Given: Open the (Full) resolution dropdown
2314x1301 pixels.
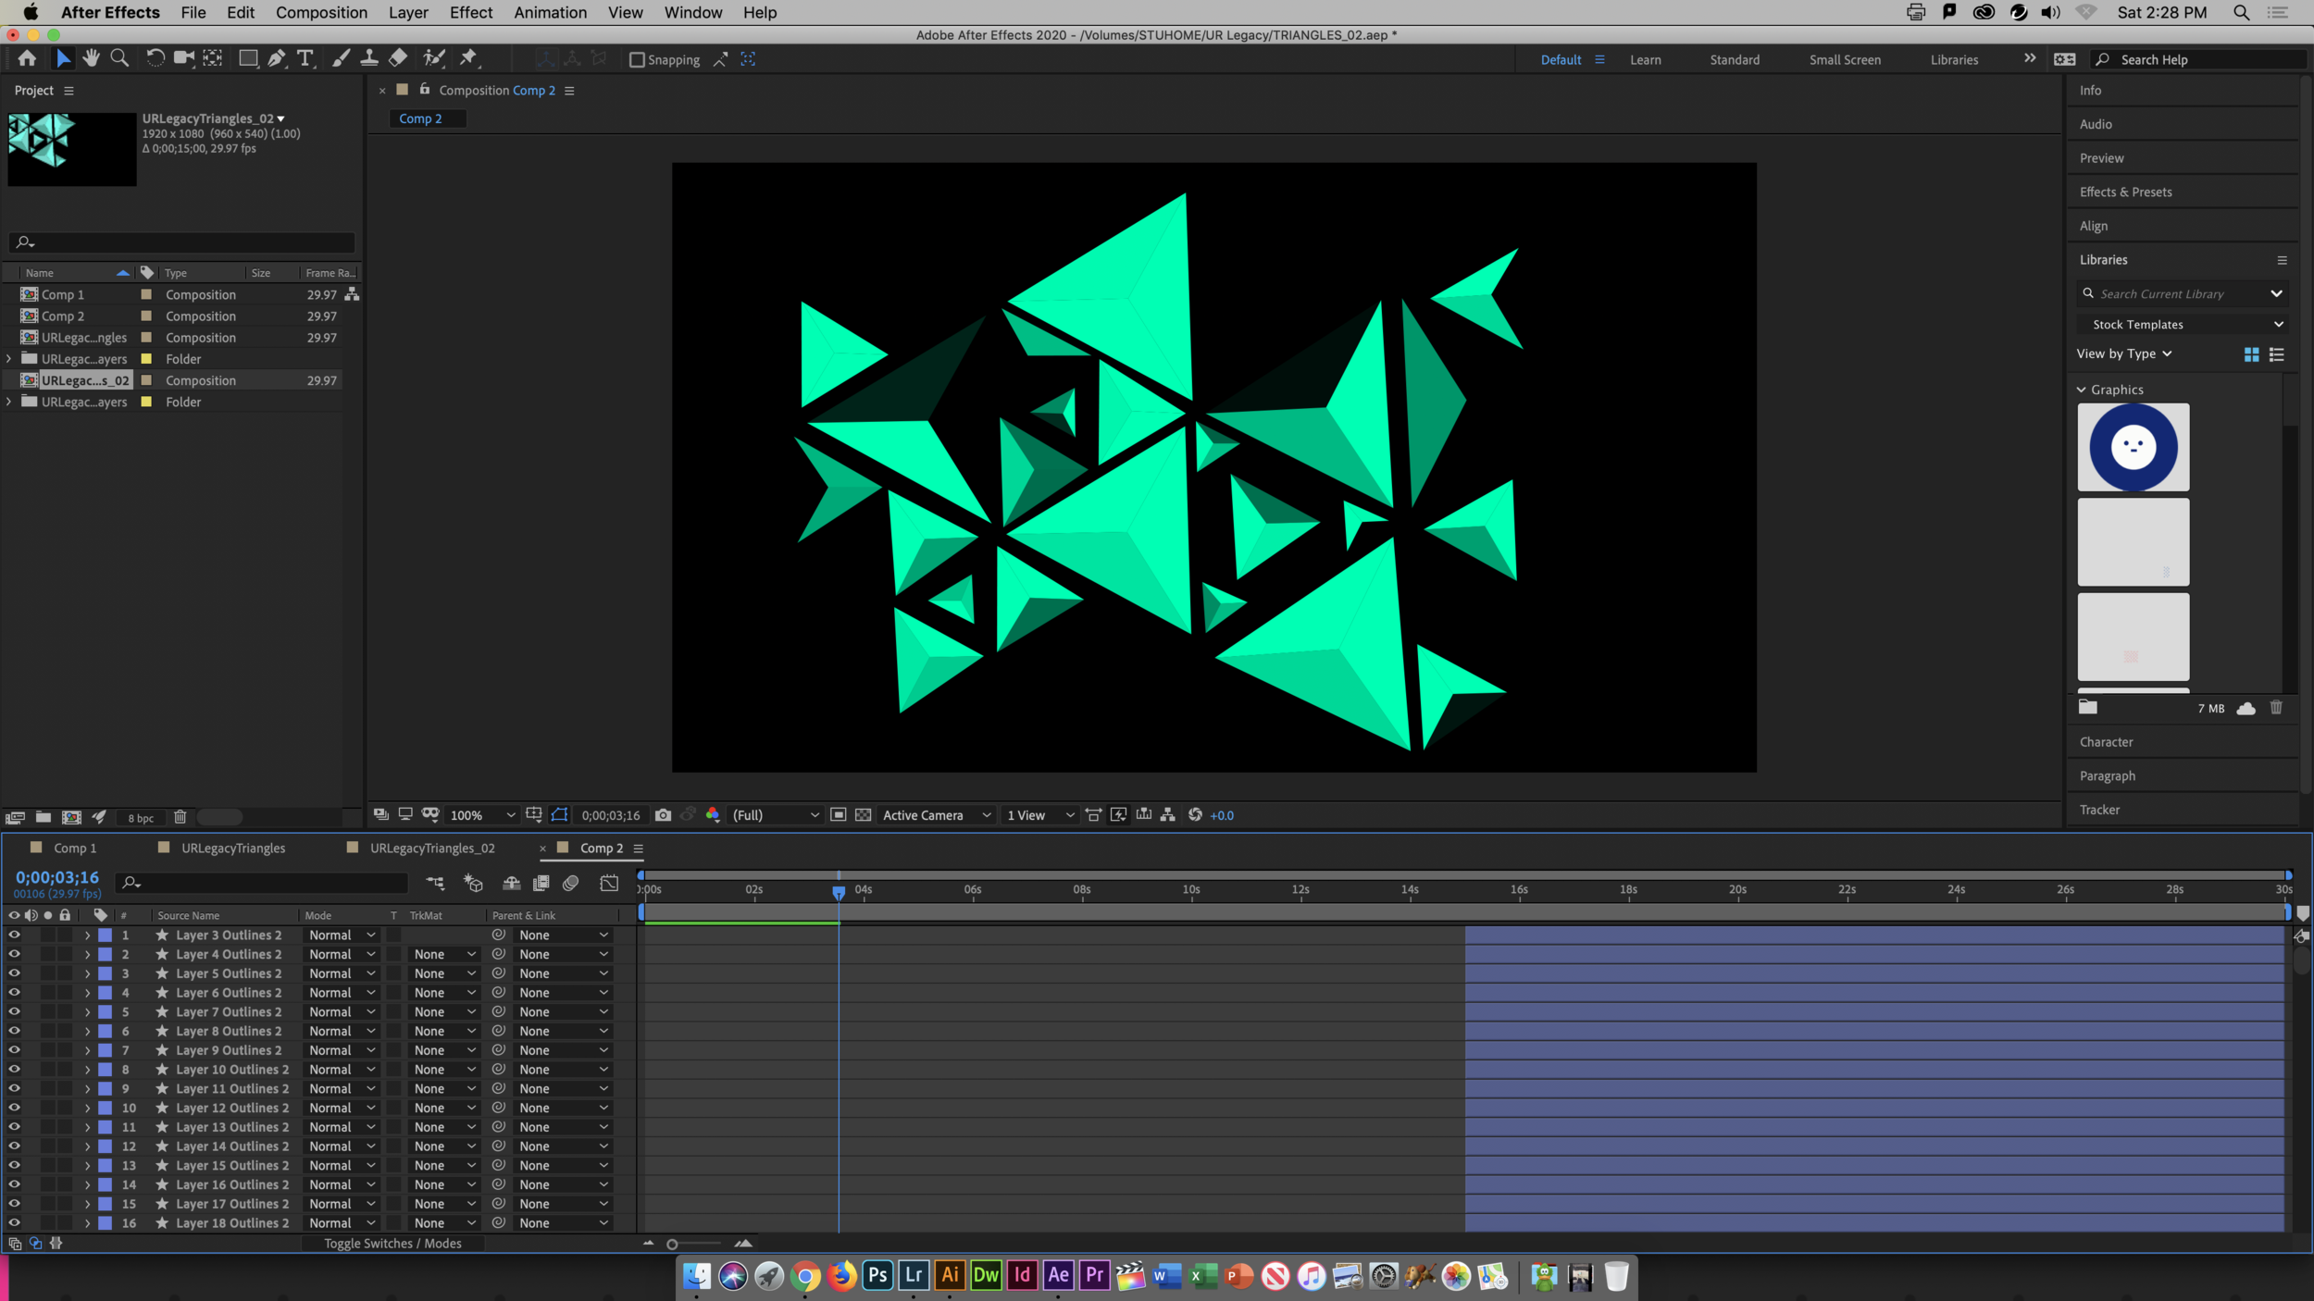Looking at the screenshot, I should point(776,815).
